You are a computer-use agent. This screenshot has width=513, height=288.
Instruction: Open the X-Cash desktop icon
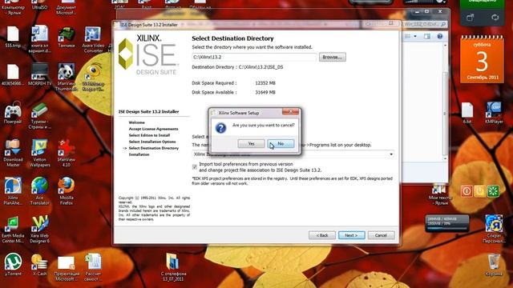point(39,265)
